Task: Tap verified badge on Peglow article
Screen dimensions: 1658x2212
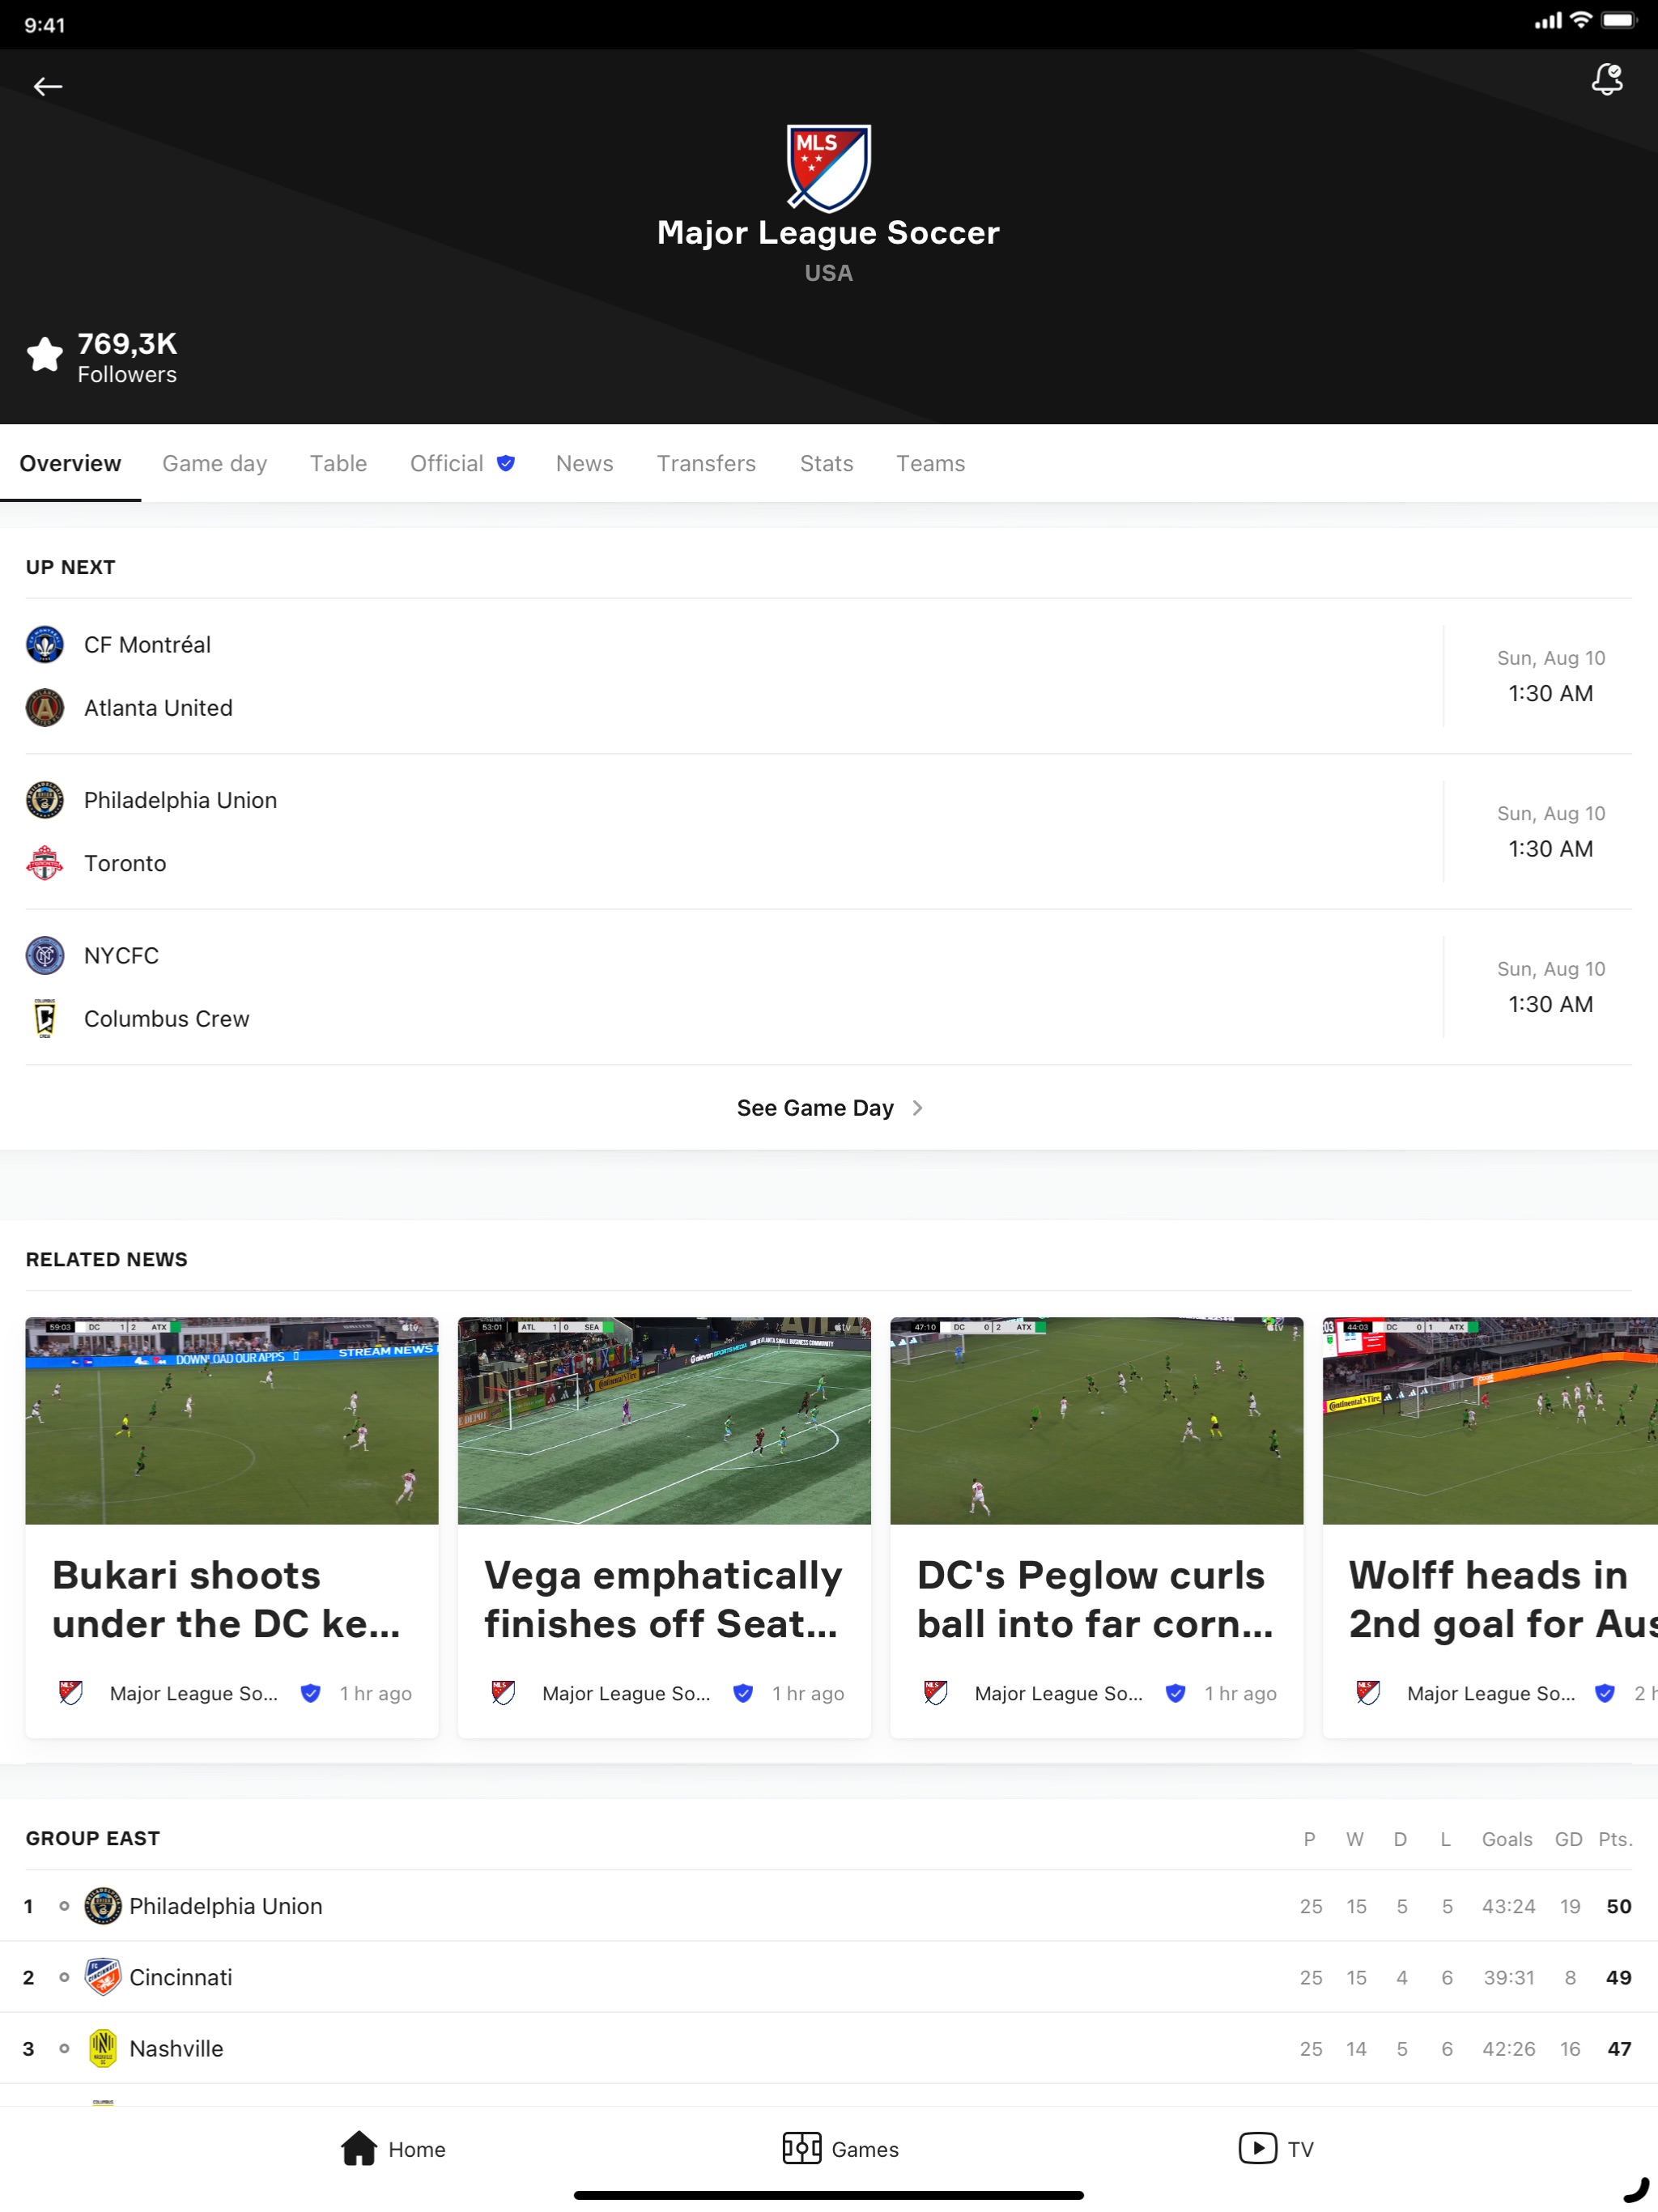Action: (1176, 1693)
